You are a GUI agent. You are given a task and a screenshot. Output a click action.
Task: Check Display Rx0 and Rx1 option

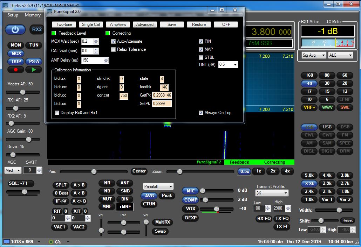pyautogui.click(x=57, y=113)
